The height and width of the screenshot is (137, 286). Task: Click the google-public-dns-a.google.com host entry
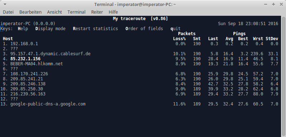pyautogui.click(x=48, y=104)
